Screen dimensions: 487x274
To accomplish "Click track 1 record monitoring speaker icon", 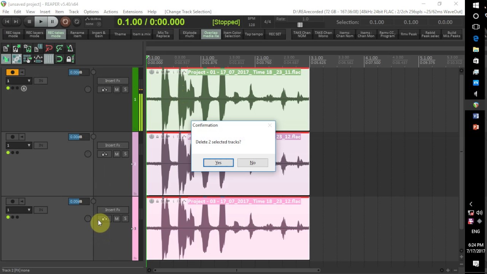I will tap(22, 72).
